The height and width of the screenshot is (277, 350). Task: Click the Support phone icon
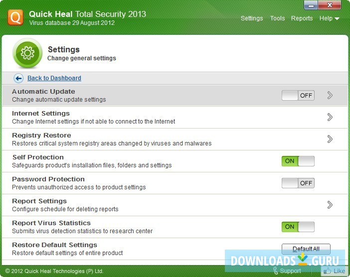pos(276,271)
